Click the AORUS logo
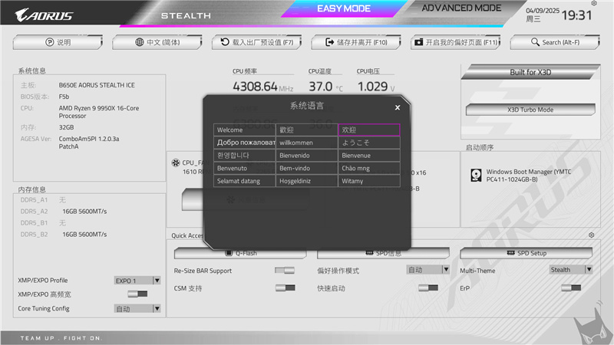 (44, 15)
